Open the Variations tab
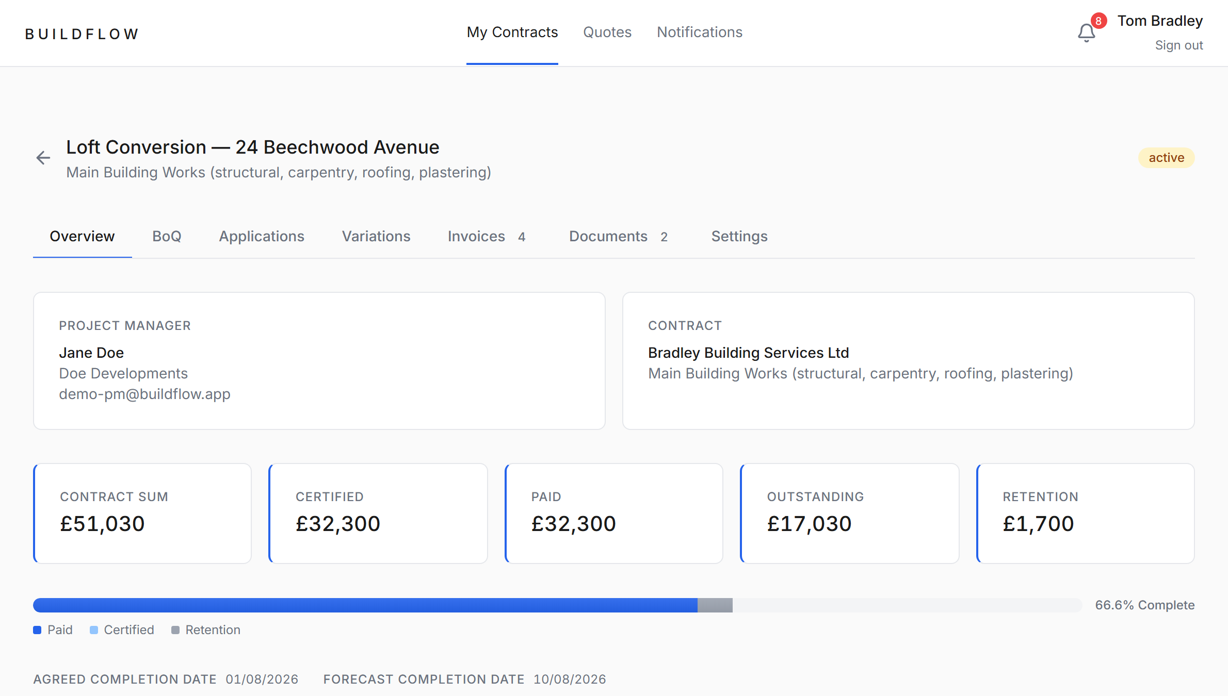This screenshot has height=696, width=1228. click(376, 236)
